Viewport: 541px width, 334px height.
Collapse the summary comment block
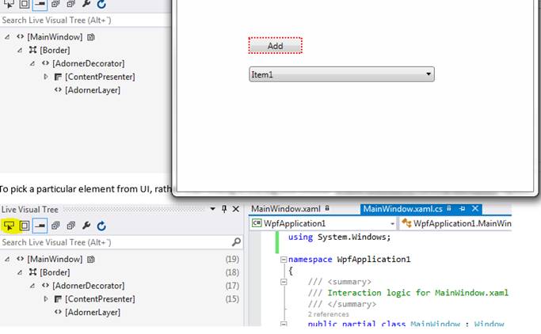click(x=284, y=282)
